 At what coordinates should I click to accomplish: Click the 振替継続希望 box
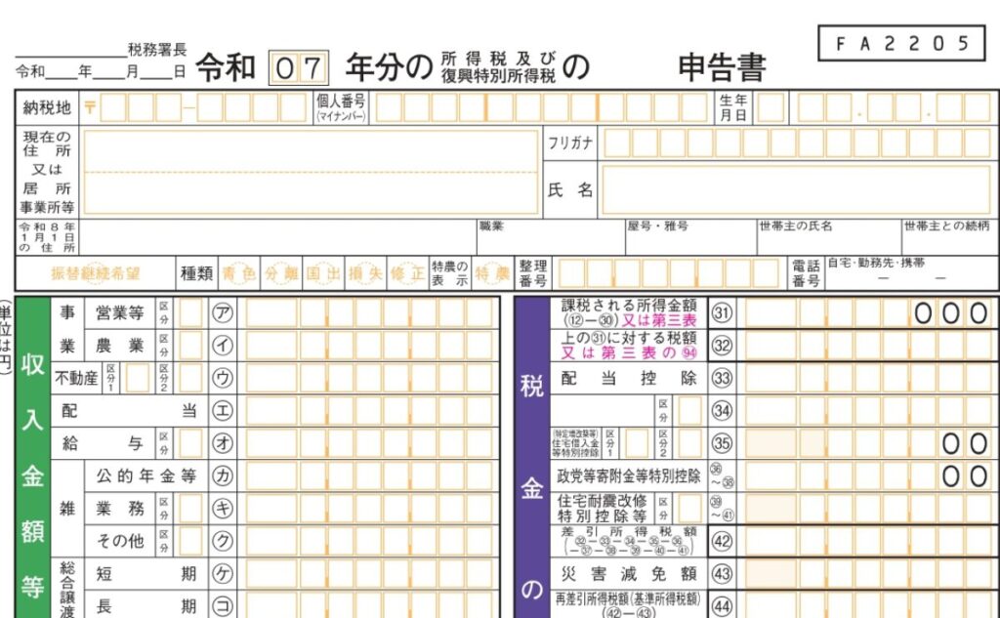click(x=96, y=274)
